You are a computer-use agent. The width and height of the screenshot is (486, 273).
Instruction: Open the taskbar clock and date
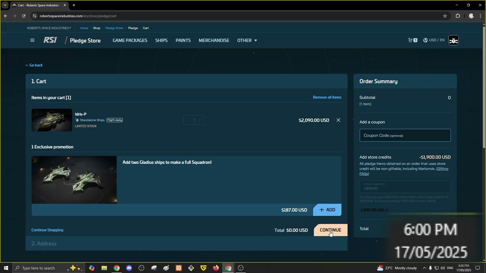(464, 268)
